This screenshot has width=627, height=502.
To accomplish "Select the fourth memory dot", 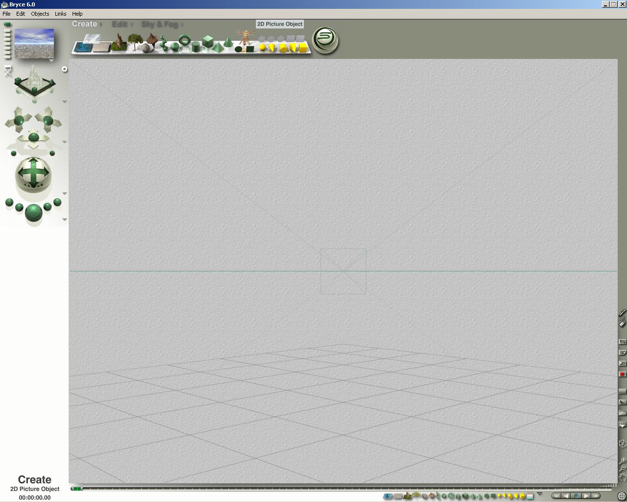I will click(x=7, y=39).
